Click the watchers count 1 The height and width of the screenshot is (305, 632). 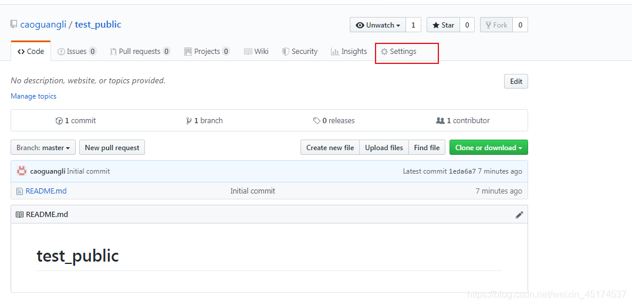413,25
